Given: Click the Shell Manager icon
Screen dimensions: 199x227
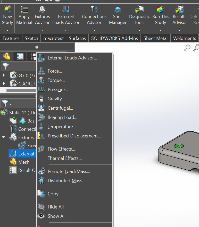Looking at the screenshot, I should tap(118, 10).
